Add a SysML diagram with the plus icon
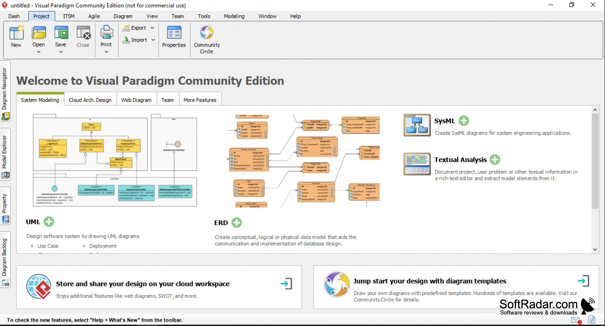 [464, 121]
